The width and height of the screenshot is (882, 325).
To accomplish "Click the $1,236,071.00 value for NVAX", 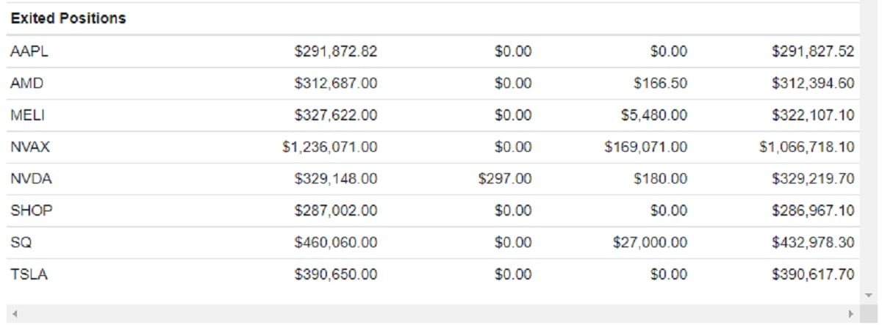I will (x=329, y=147).
